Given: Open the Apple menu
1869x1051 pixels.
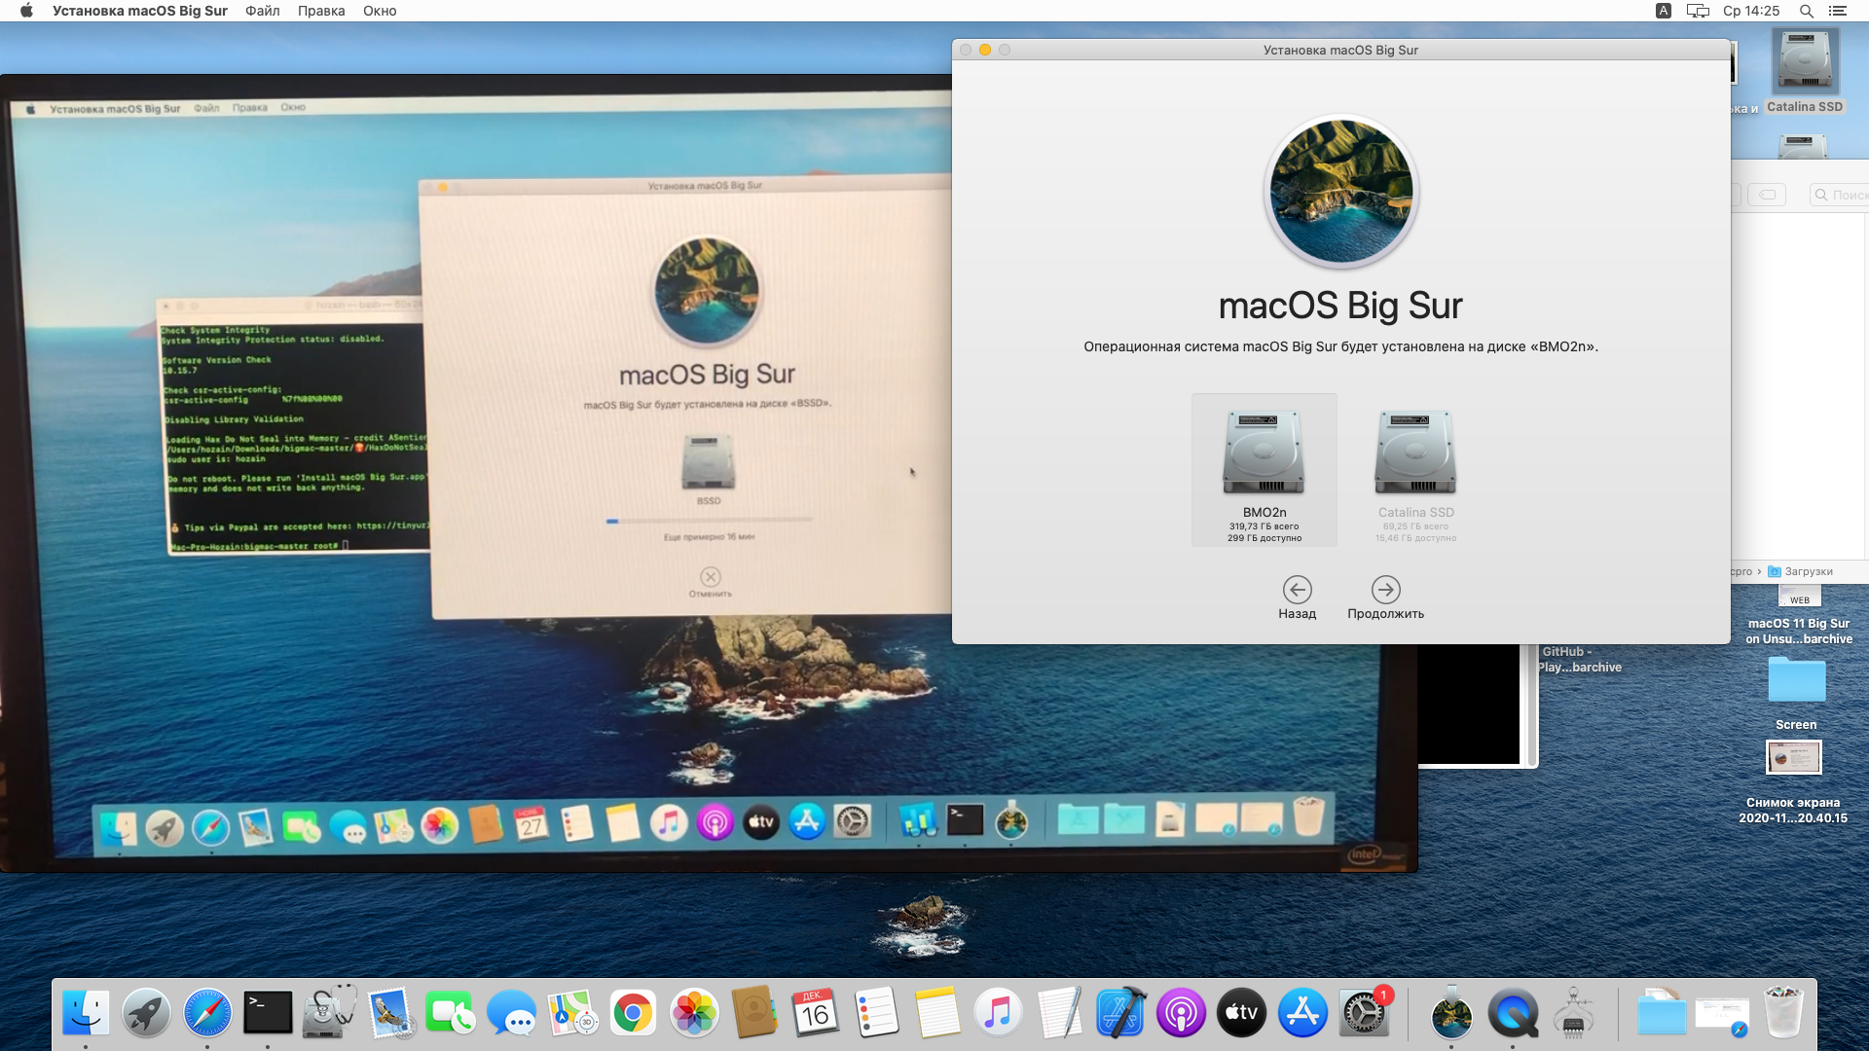Looking at the screenshot, I should 26,11.
